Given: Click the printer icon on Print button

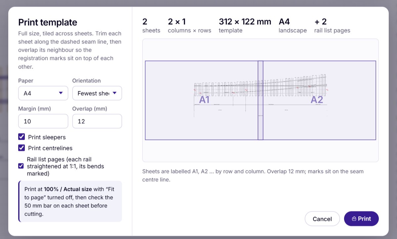Looking at the screenshot, I should (x=354, y=219).
